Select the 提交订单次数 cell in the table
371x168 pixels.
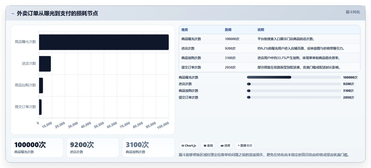point(191,67)
